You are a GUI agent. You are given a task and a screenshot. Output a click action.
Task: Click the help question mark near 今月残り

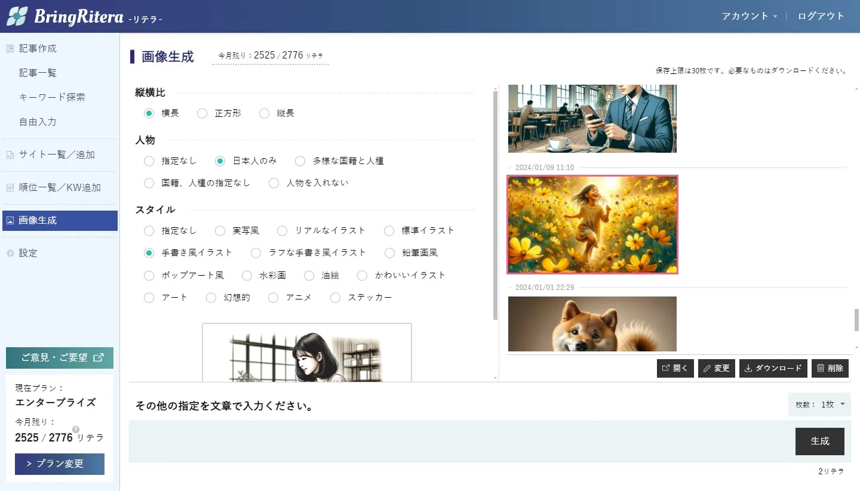click(x=76, y=429)
